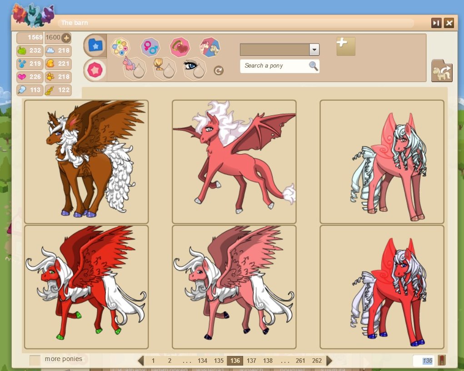Filter ponies by gender symbol icon

pyautogui.click(x=150, y=47)
